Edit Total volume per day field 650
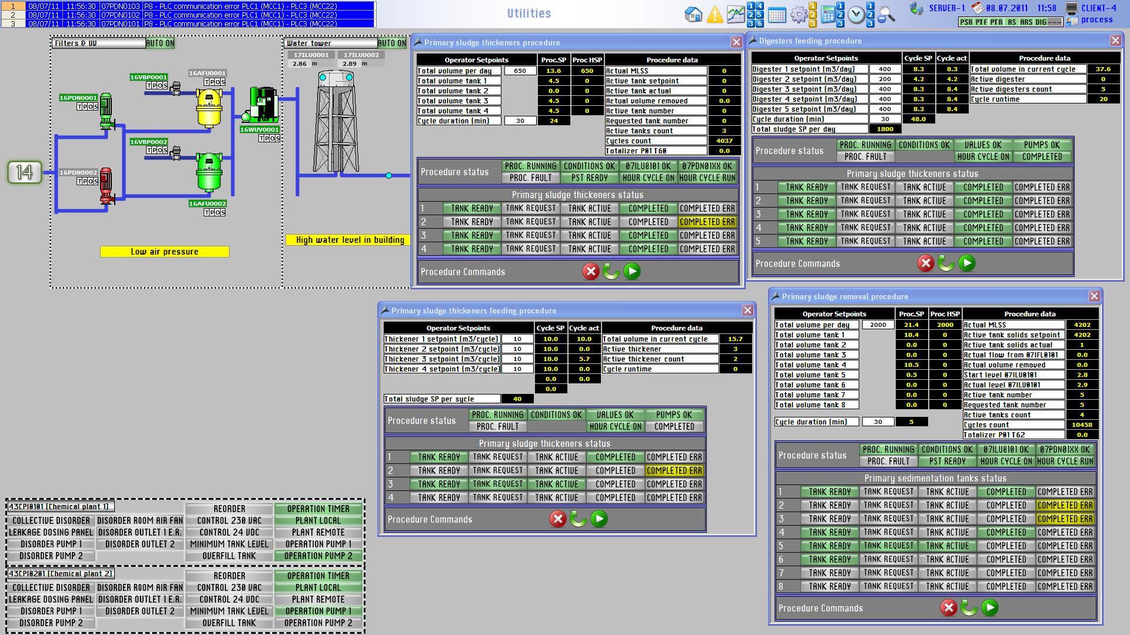This screenshot has height=635, width=1130. pyautogui.click(x=520, y=71)
